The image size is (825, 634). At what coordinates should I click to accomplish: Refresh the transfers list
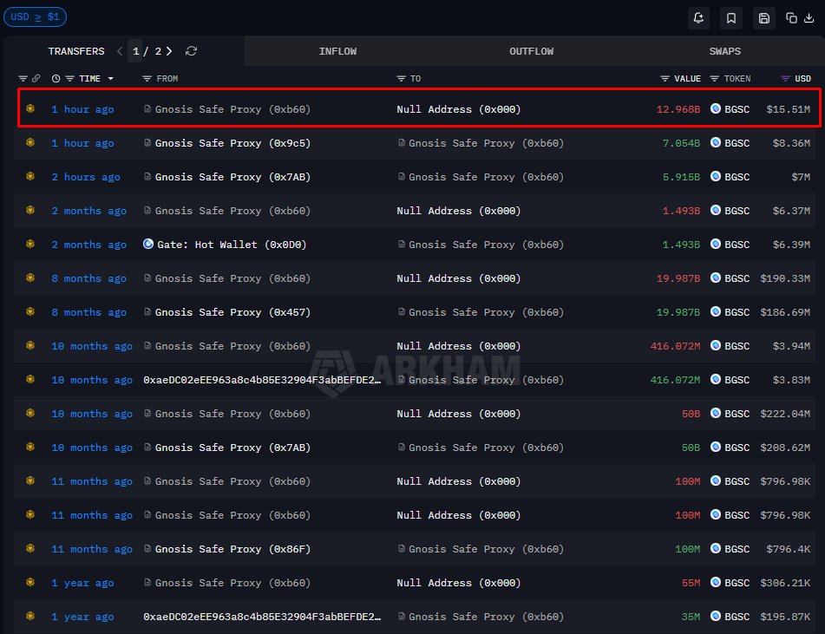coord(191,51)
